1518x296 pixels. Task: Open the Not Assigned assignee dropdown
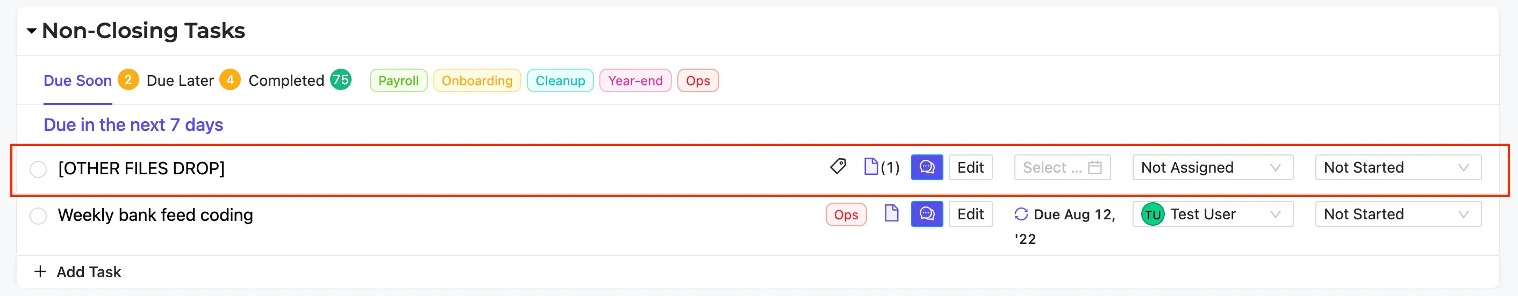(1213, 167)
